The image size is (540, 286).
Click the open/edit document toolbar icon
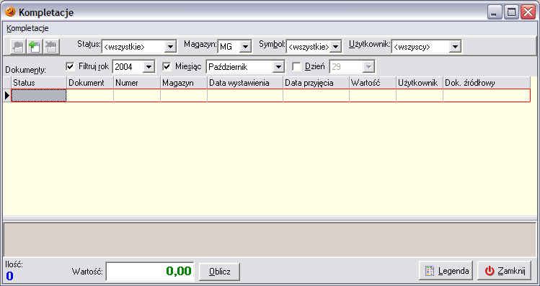18,46
